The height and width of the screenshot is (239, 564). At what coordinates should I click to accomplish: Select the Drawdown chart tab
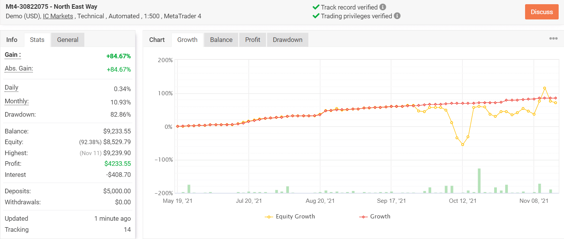(287, 40)
